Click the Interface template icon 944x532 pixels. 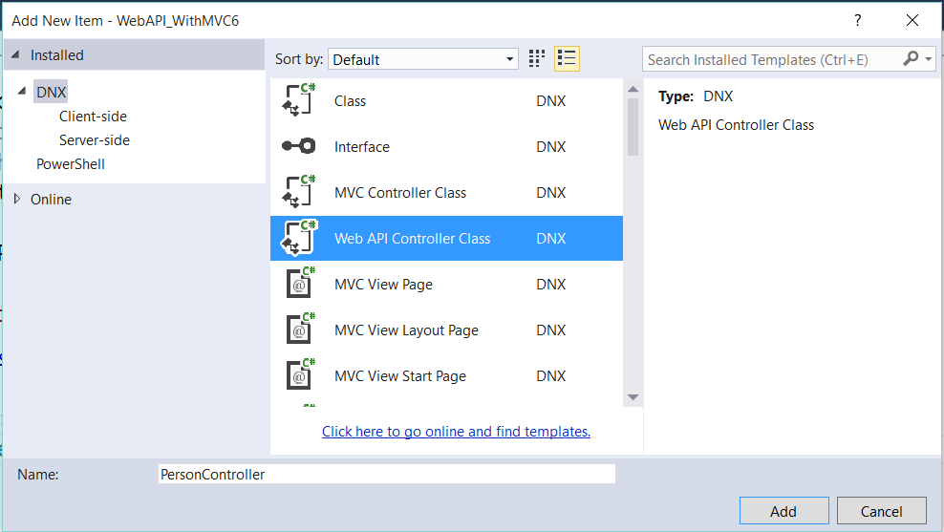(x=299, y=146)
